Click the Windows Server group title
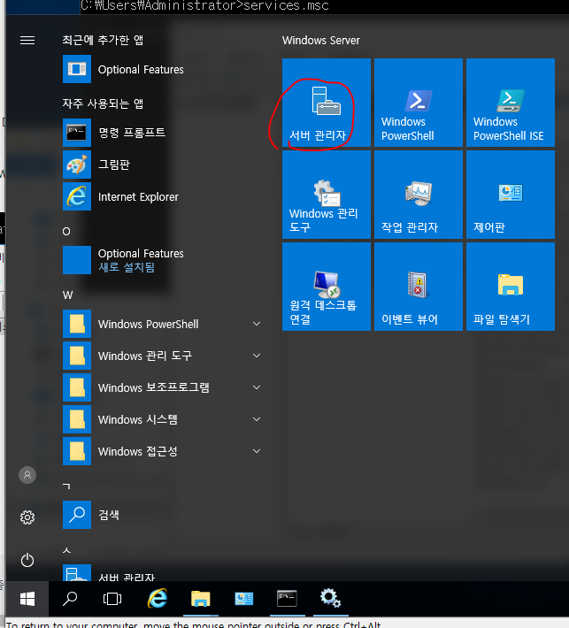The image size is (569, 628). pos(321,41)
